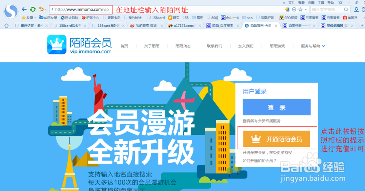This screenshot has height=191, width=365.
Task: Open the downloads arrow icon
Action: tap(356, 9)
